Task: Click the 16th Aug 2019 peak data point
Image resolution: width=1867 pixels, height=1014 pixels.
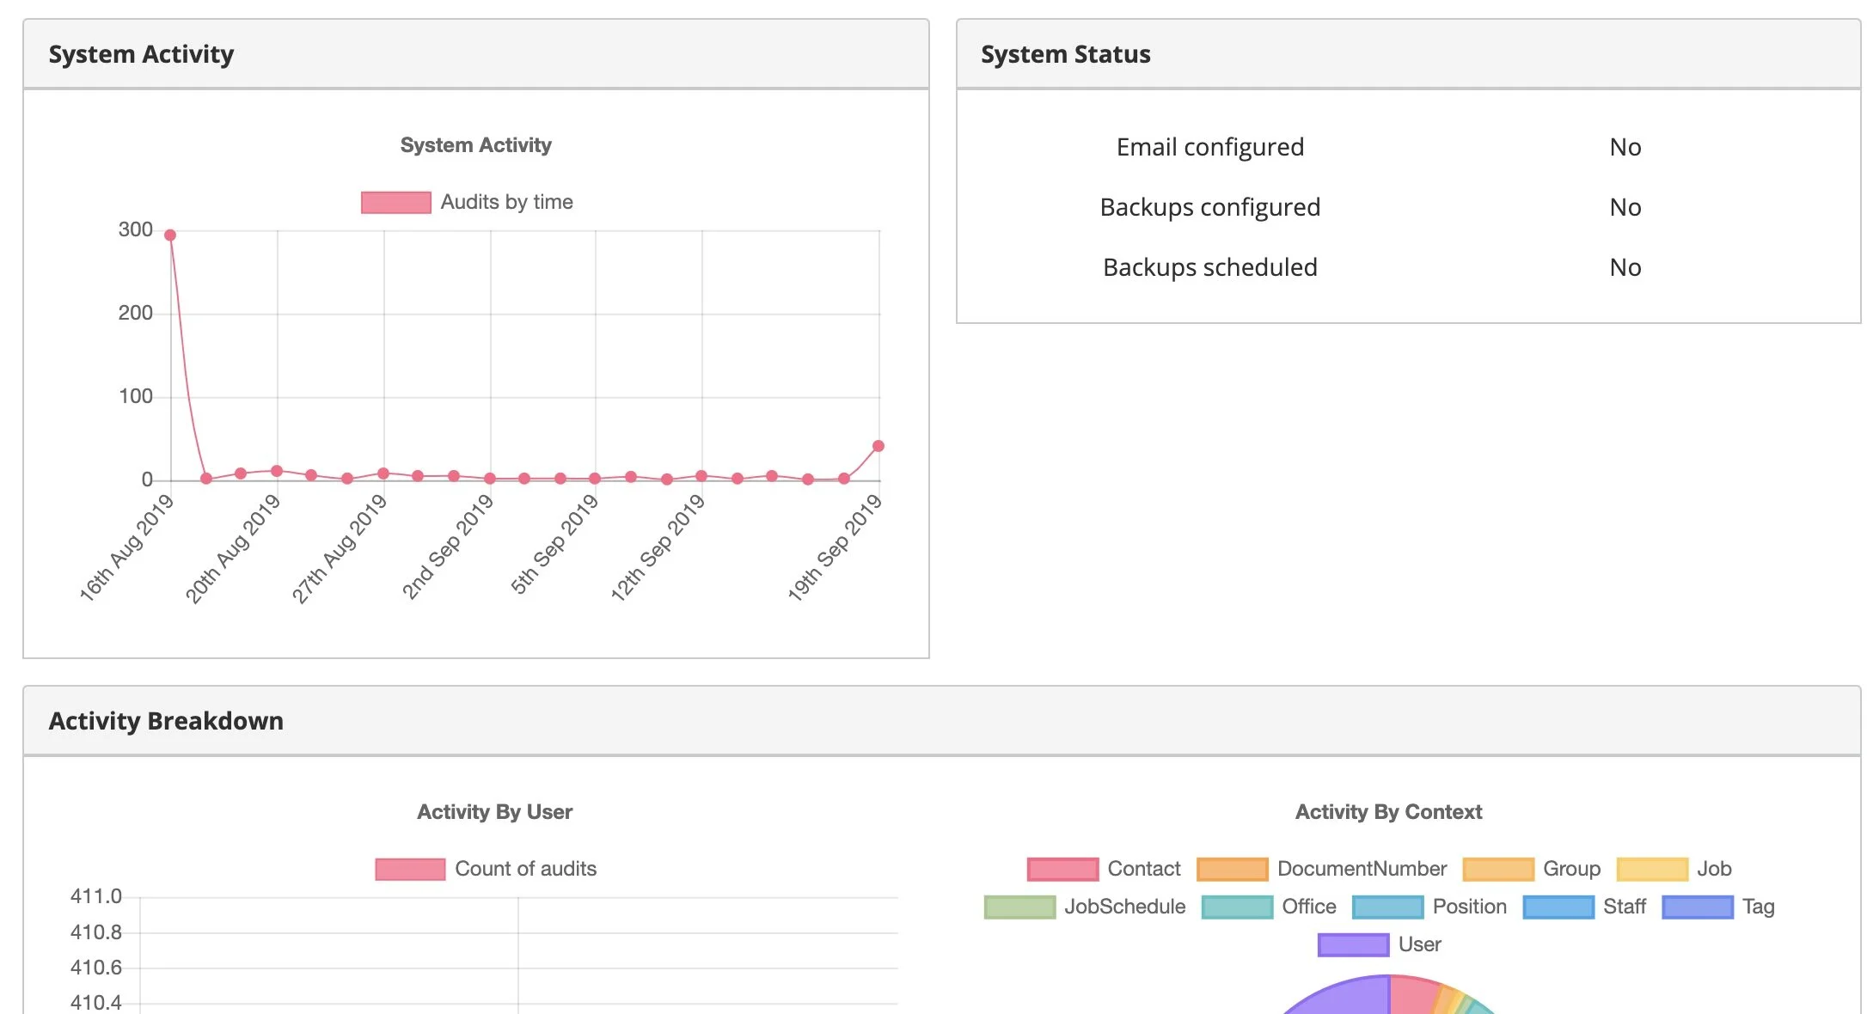Action: coord(170,235)
